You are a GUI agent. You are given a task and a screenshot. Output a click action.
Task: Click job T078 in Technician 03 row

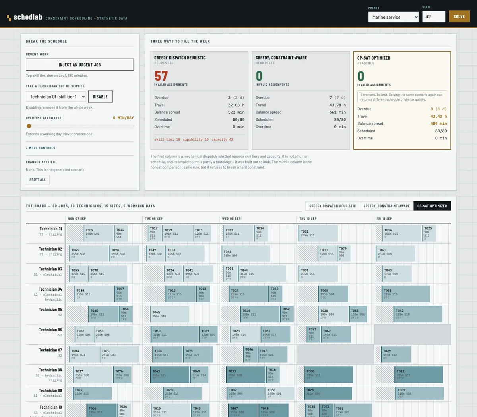108,274
